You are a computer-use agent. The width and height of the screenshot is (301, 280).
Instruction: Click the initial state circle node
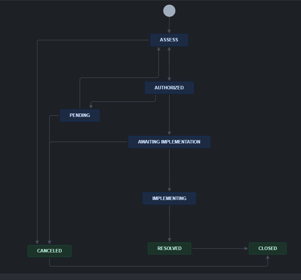pyautogui.click(x=169, y=11)
